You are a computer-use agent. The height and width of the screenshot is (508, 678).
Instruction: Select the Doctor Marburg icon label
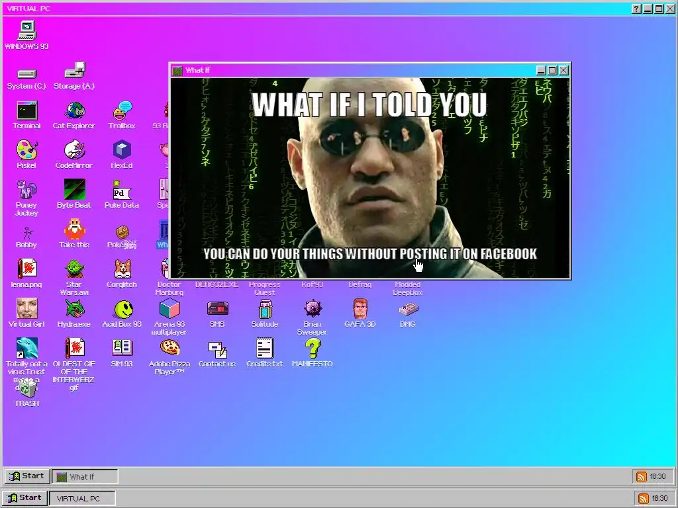tap(169, 288)
